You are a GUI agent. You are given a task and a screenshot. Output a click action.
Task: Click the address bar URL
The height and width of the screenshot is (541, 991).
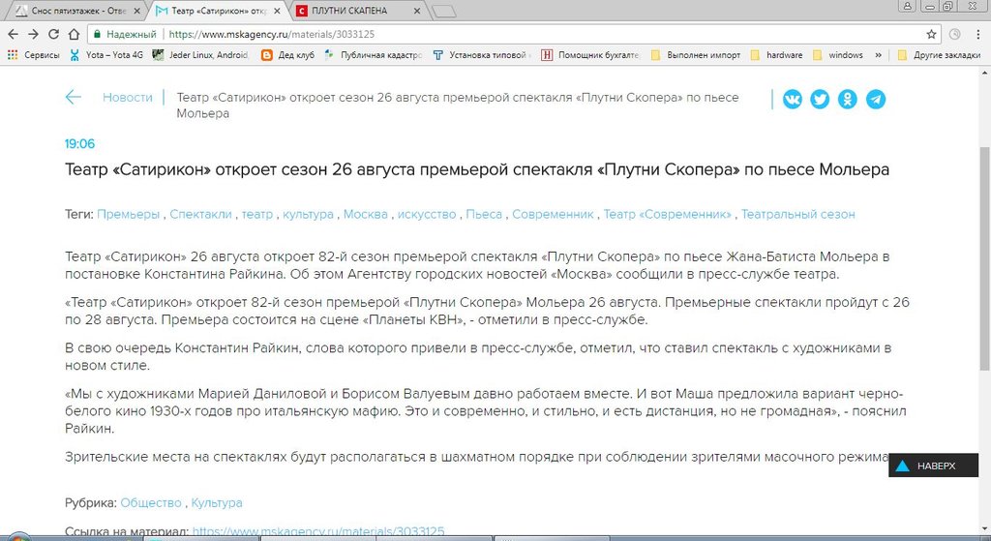(272, 34)
